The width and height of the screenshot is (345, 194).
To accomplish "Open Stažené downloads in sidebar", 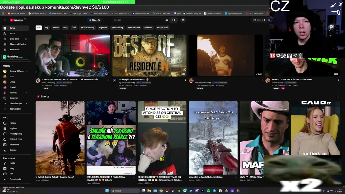I will 15,150.
